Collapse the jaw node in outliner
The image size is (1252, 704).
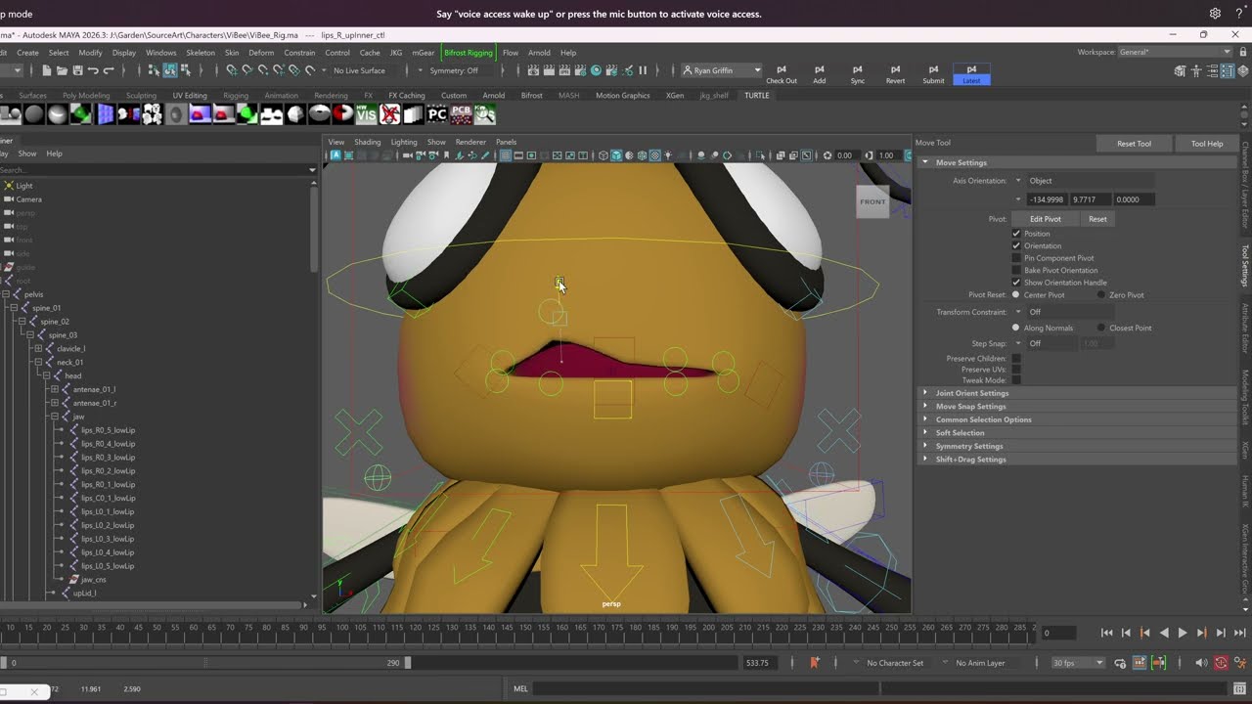55,417
